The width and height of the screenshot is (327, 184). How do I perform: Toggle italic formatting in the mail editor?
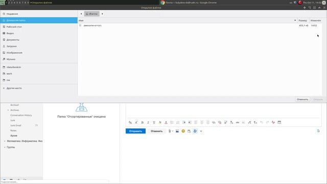click(x=148, y=123)
